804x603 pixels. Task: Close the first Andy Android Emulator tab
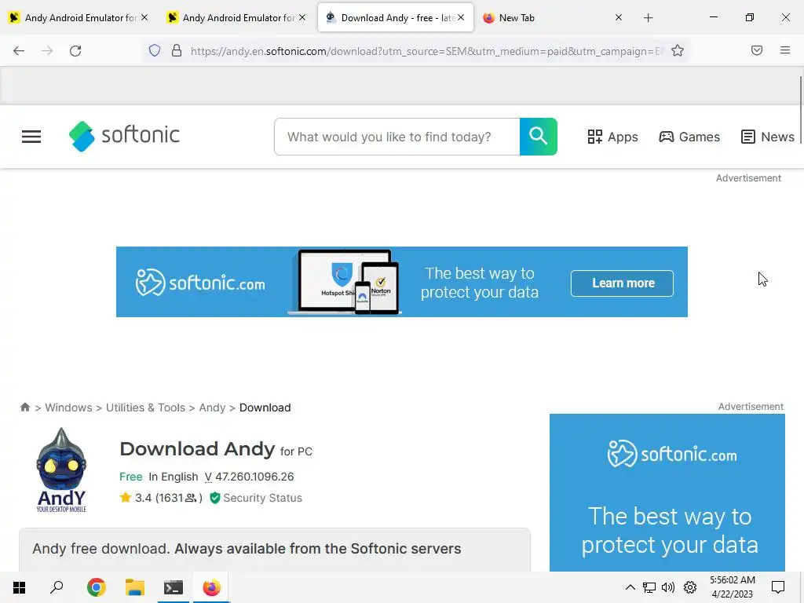coord(144,18)
